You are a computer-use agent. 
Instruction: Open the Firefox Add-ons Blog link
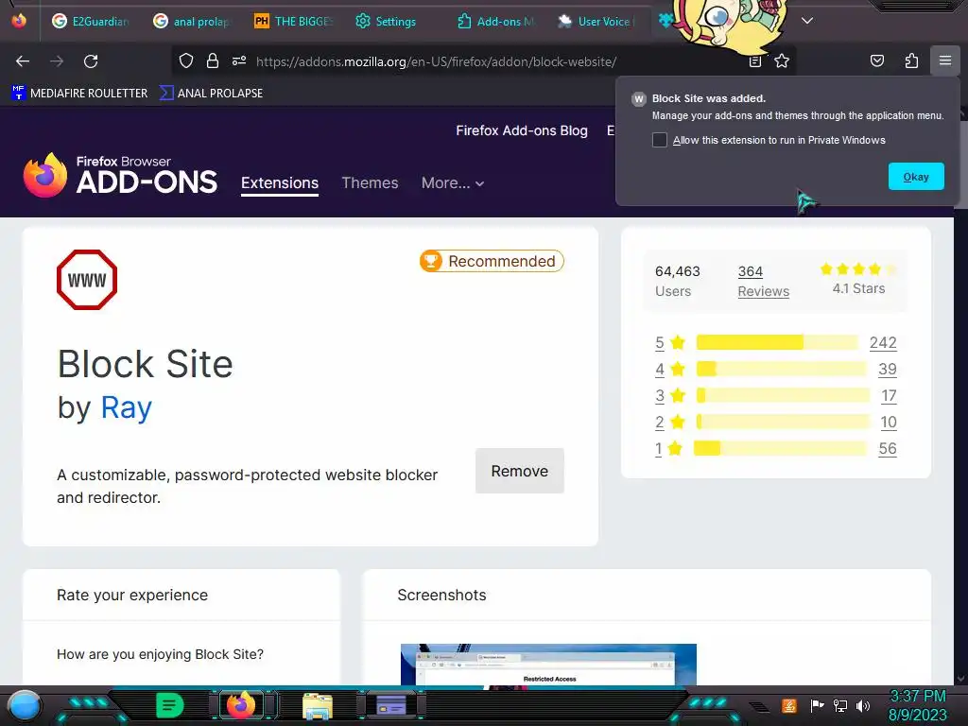522,130
